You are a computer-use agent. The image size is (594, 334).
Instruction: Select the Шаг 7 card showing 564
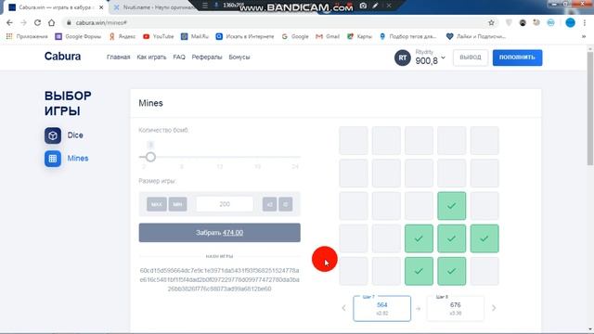(381, 309)
